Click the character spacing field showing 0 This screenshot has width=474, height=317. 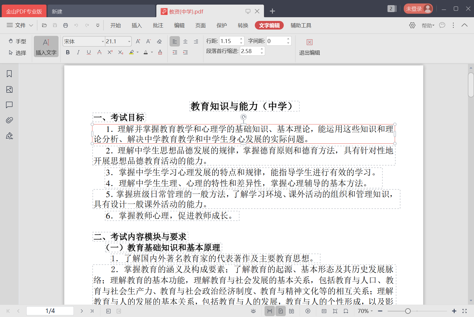click(276, 41)
